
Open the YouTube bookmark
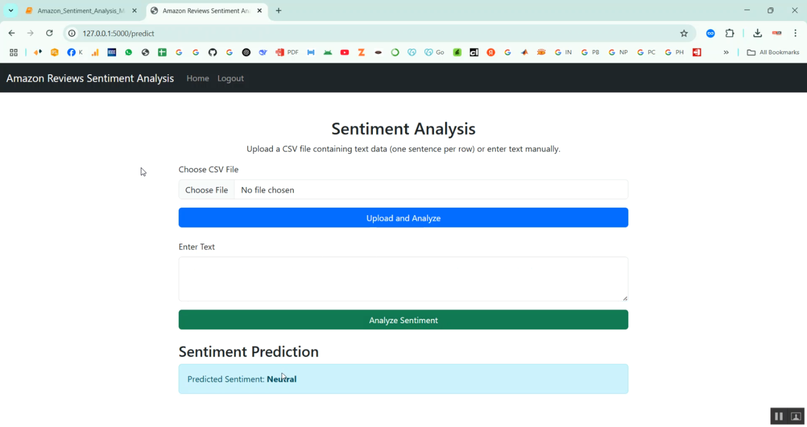[x=345, y=52]
